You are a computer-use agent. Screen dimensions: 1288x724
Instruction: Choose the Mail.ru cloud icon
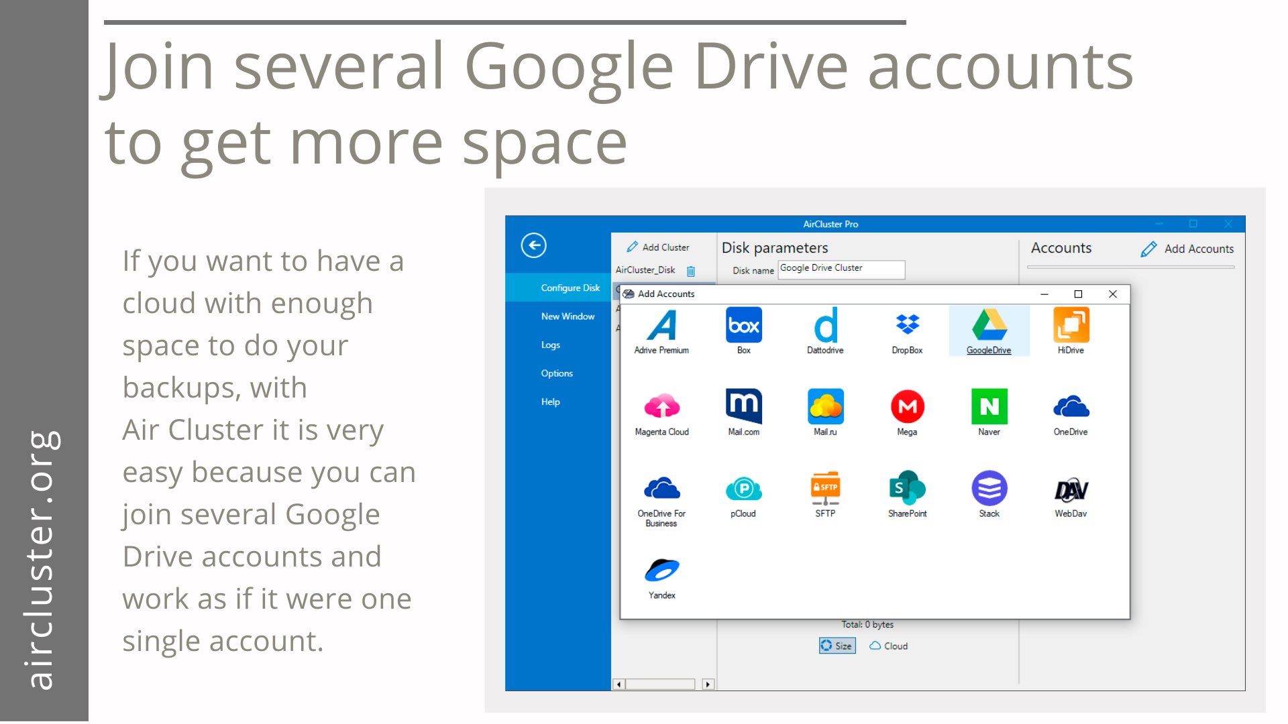tap(825, 413)
